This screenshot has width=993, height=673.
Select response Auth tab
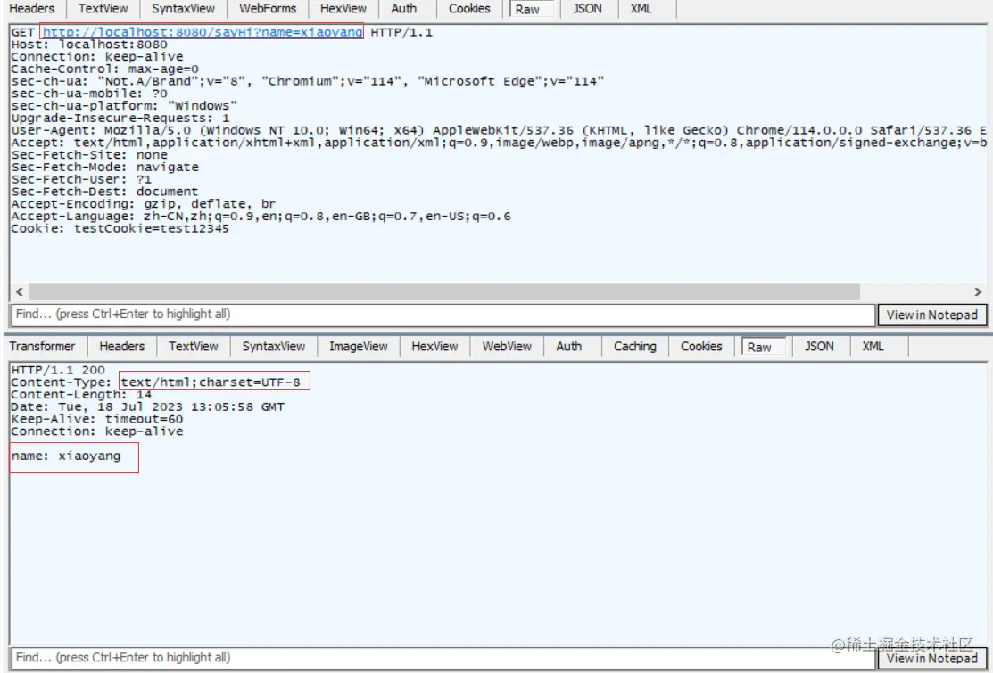[568, 347]
